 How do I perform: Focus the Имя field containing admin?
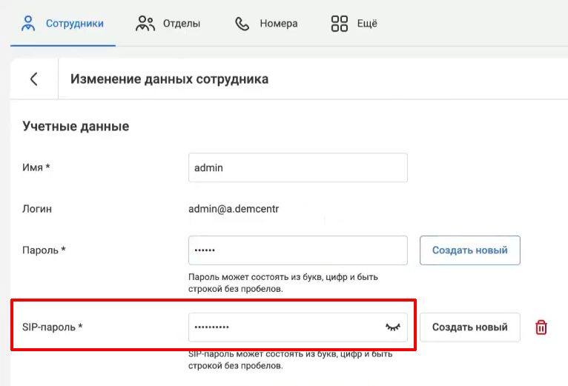[x=297, y=167]
